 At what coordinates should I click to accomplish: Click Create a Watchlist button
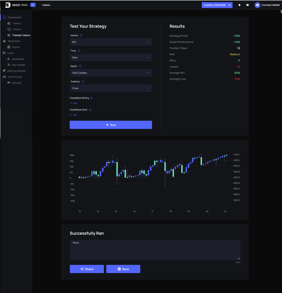coord(217,5)
